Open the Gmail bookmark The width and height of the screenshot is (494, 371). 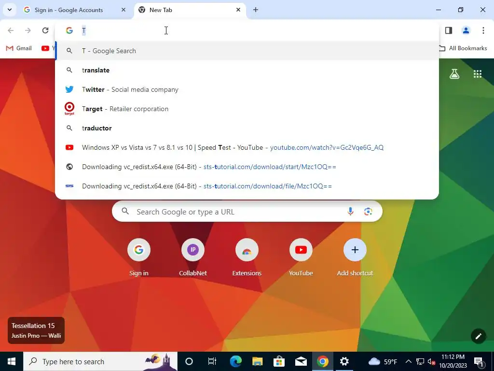[19, 48]
